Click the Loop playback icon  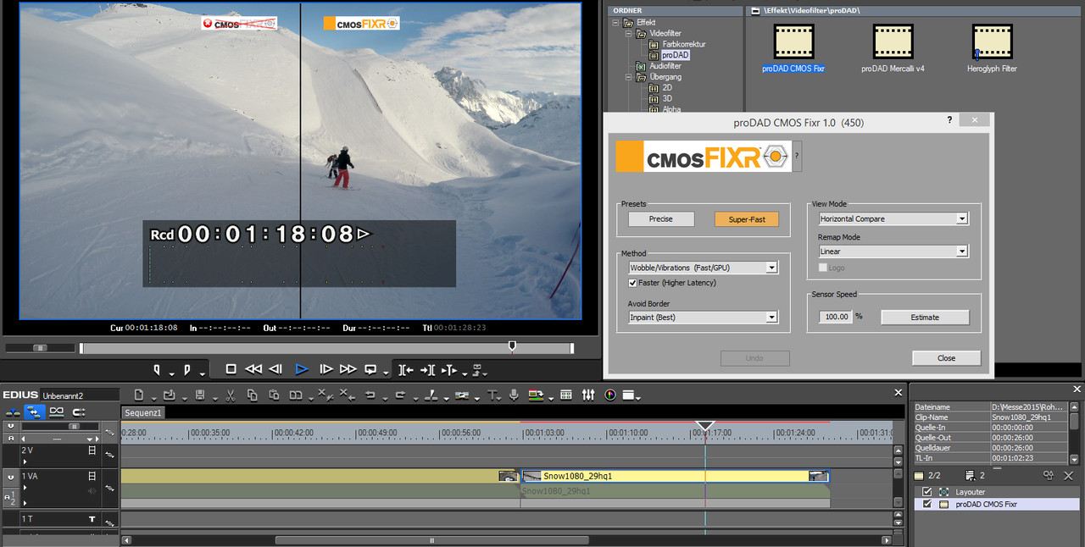(x=370, y=369)
